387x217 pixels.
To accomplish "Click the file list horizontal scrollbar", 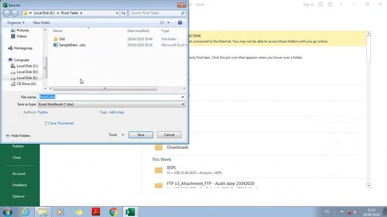I will tap(105, 89).
